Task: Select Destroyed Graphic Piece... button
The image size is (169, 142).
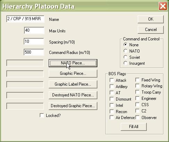Action: [73, 106]
